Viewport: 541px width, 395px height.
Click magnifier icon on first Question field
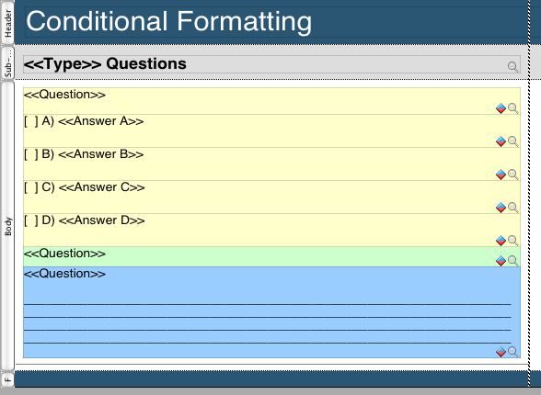click(513, 108)
